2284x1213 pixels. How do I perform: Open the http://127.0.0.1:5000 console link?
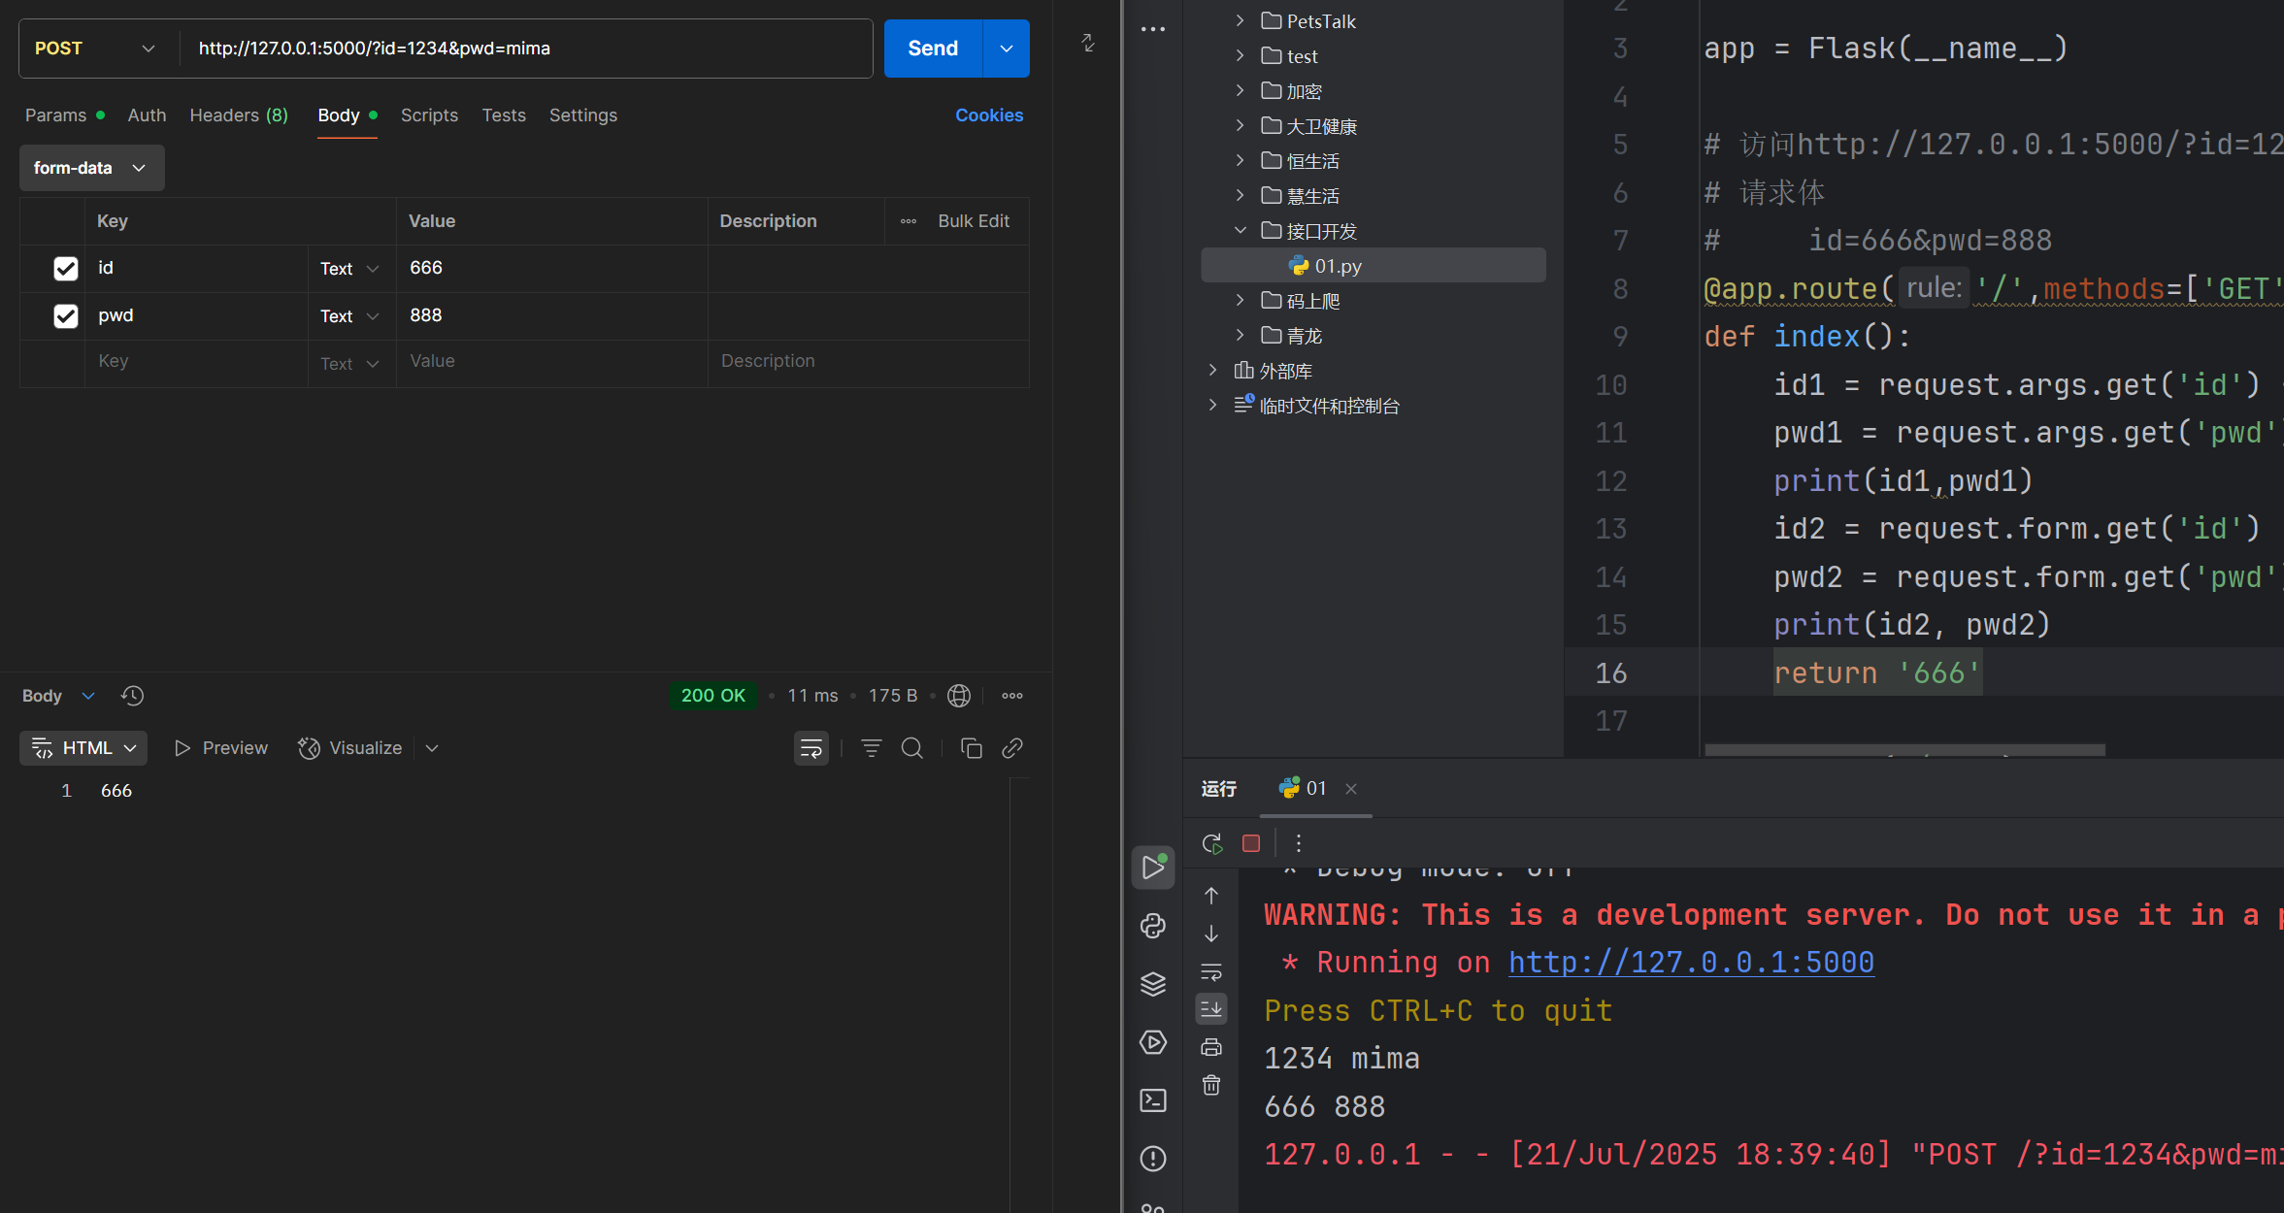click(1691, 963)
